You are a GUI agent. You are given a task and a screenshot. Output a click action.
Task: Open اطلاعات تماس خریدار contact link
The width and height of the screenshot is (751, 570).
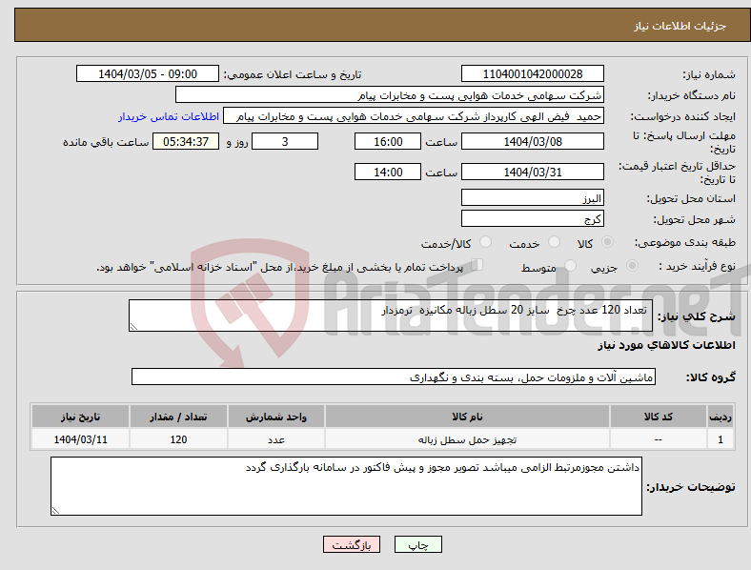[169, 116]
